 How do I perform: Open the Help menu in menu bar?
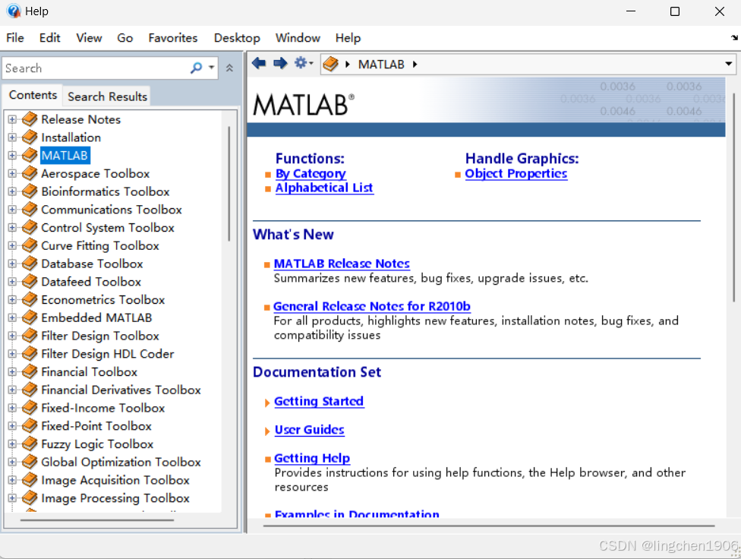coord(348,38)
